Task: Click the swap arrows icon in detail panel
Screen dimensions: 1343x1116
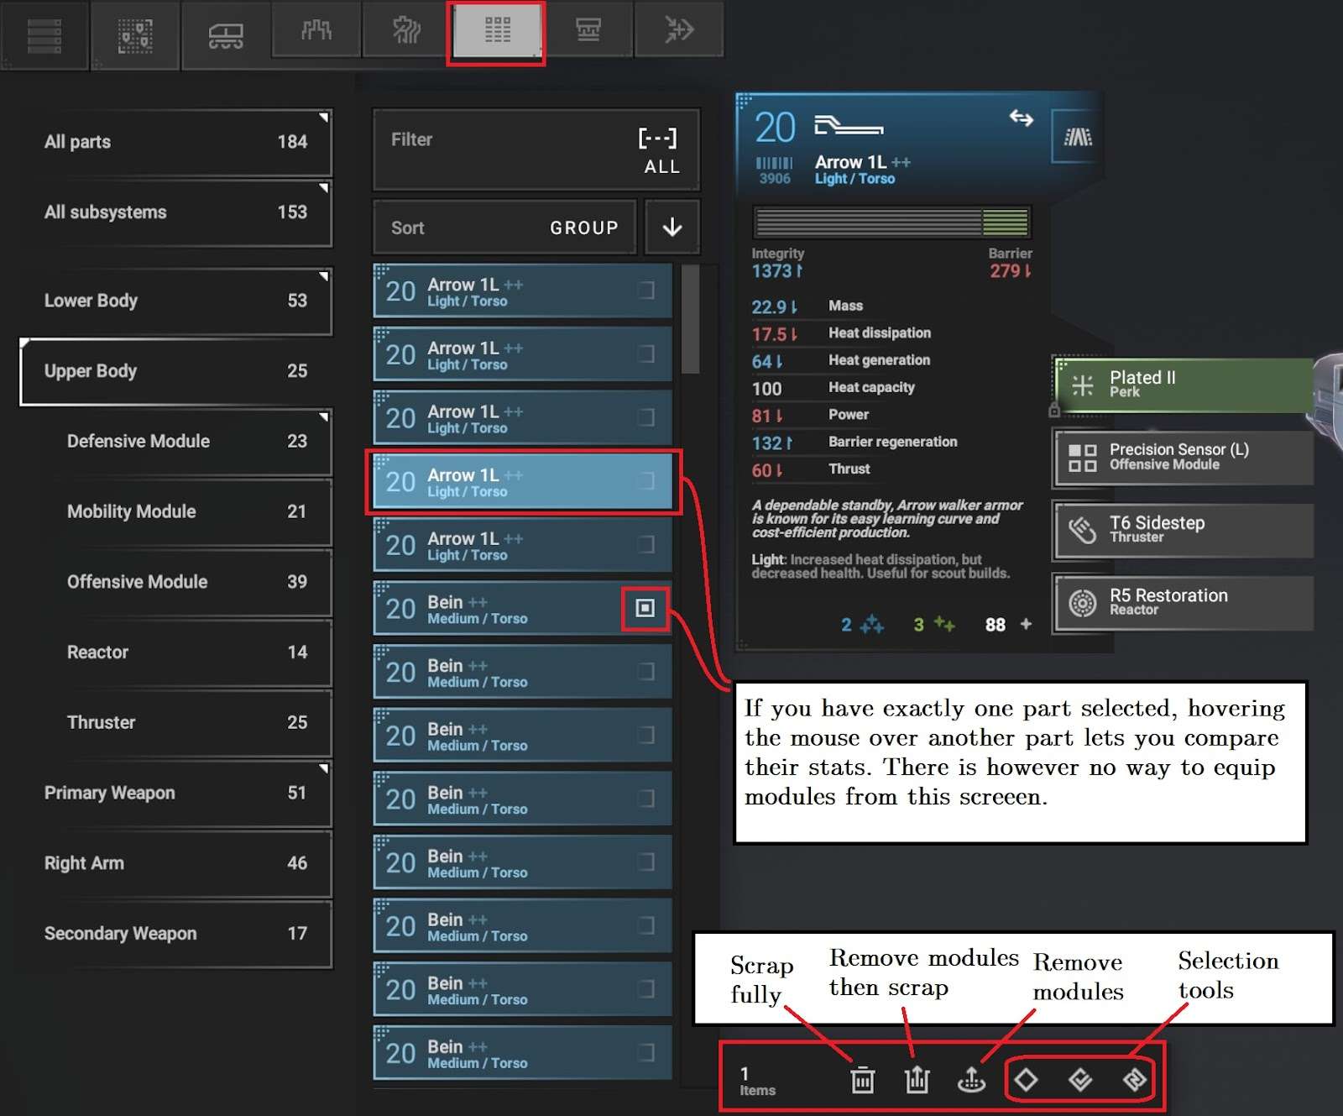Action: pos(1021,118)
